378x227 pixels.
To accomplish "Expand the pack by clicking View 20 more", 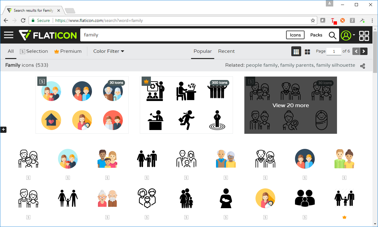I will pyautogui.click(x=290, y=105).
